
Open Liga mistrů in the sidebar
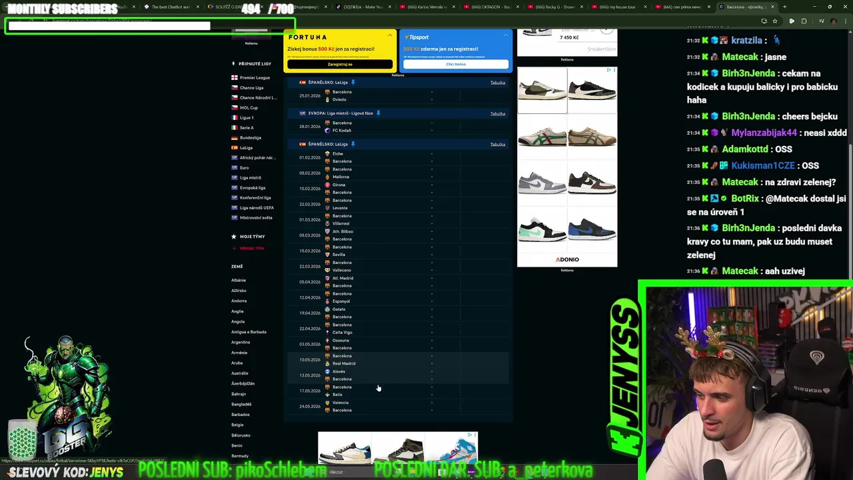click(x=251, y=177)
